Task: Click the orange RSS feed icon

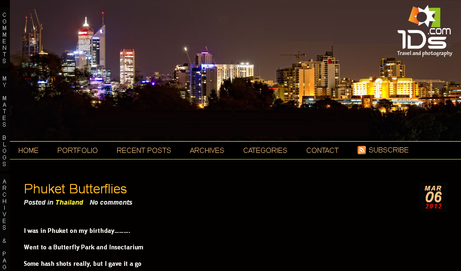Action: click(361, 150)
